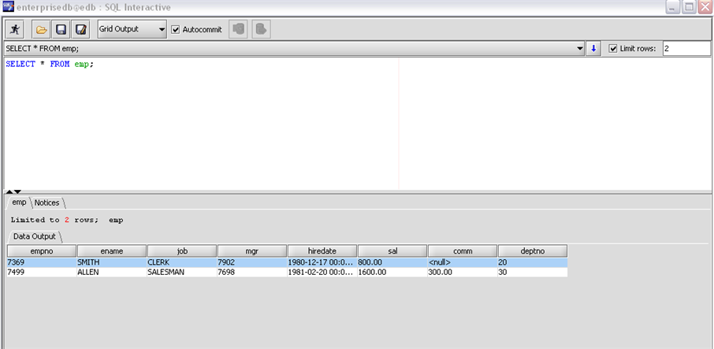Click the hiredate column header
Screen dimensions: 714x349
pyautogui.click(x=322, y=251)
